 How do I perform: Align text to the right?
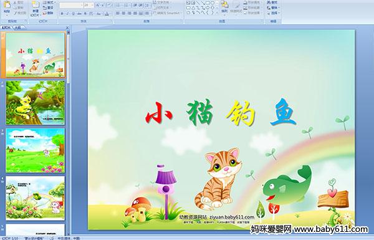tap(130, 13)
